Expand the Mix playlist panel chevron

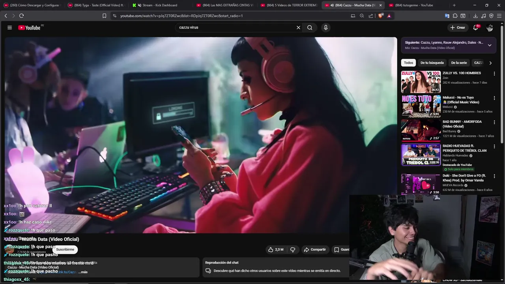click(490, 45)
